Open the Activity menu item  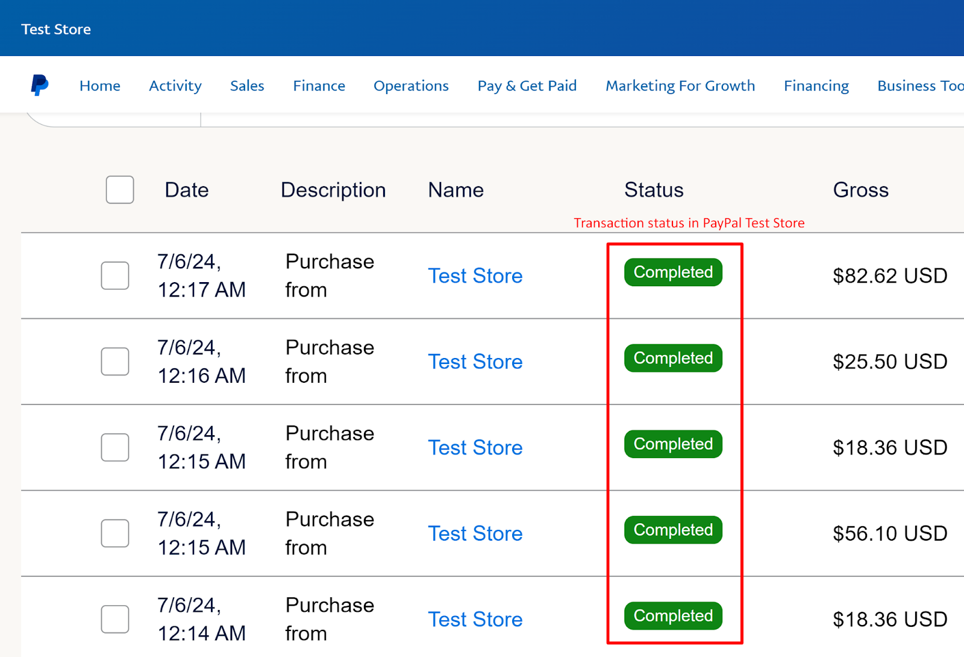tap(175, 86)
